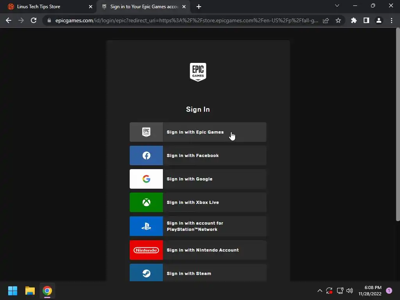Image resolution: width=400 pixels, height=300 pixels.
Task: Go forward to the next page
Action: [21, 20]
